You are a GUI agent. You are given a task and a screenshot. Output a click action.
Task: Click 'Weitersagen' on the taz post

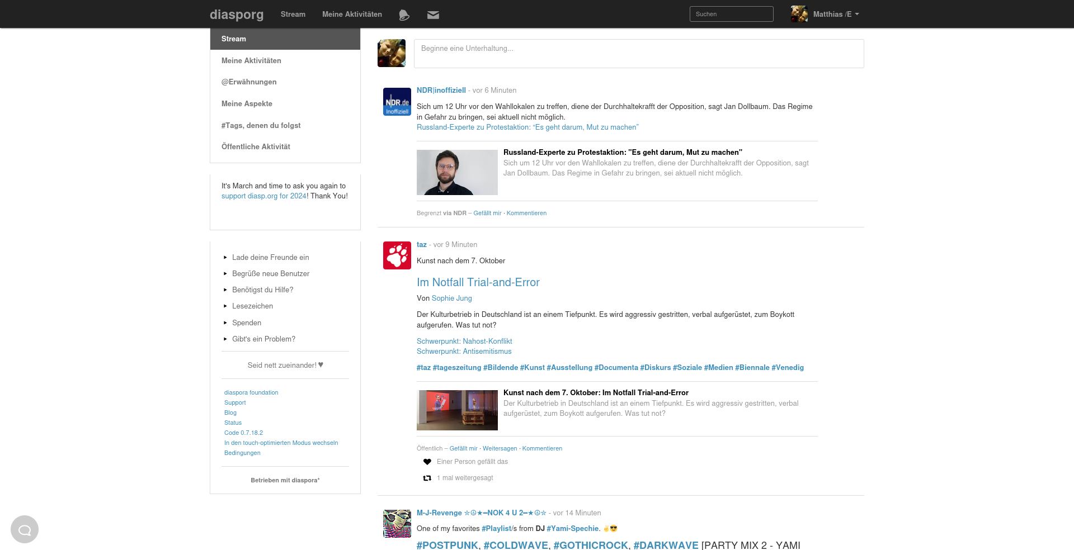[x=500, y=449]
